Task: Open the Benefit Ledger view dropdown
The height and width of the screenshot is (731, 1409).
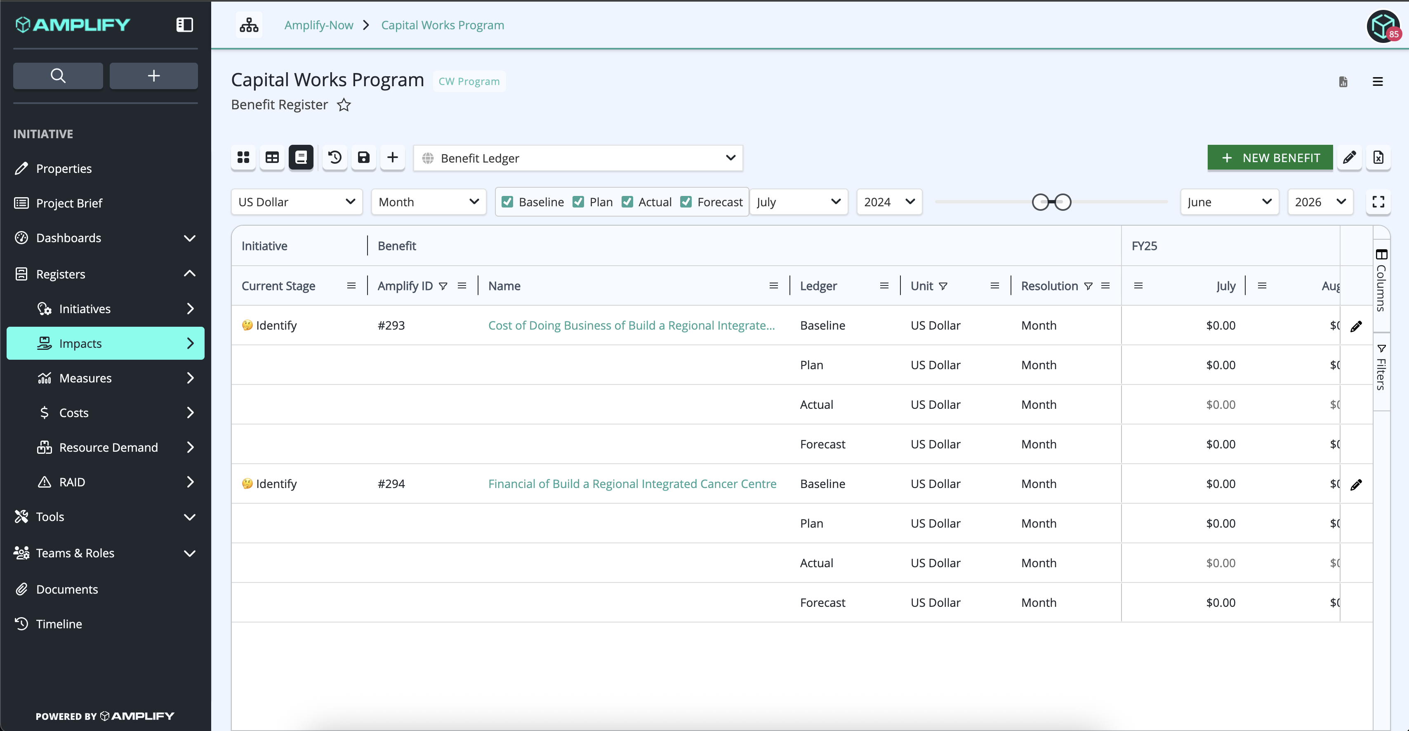Action: tap(578, 158)
